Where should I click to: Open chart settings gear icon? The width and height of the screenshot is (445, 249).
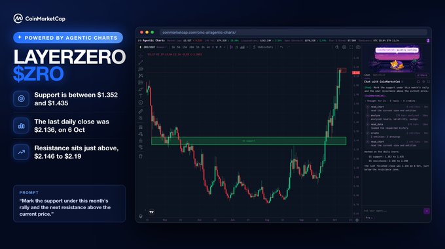click(x=344, y=47)
